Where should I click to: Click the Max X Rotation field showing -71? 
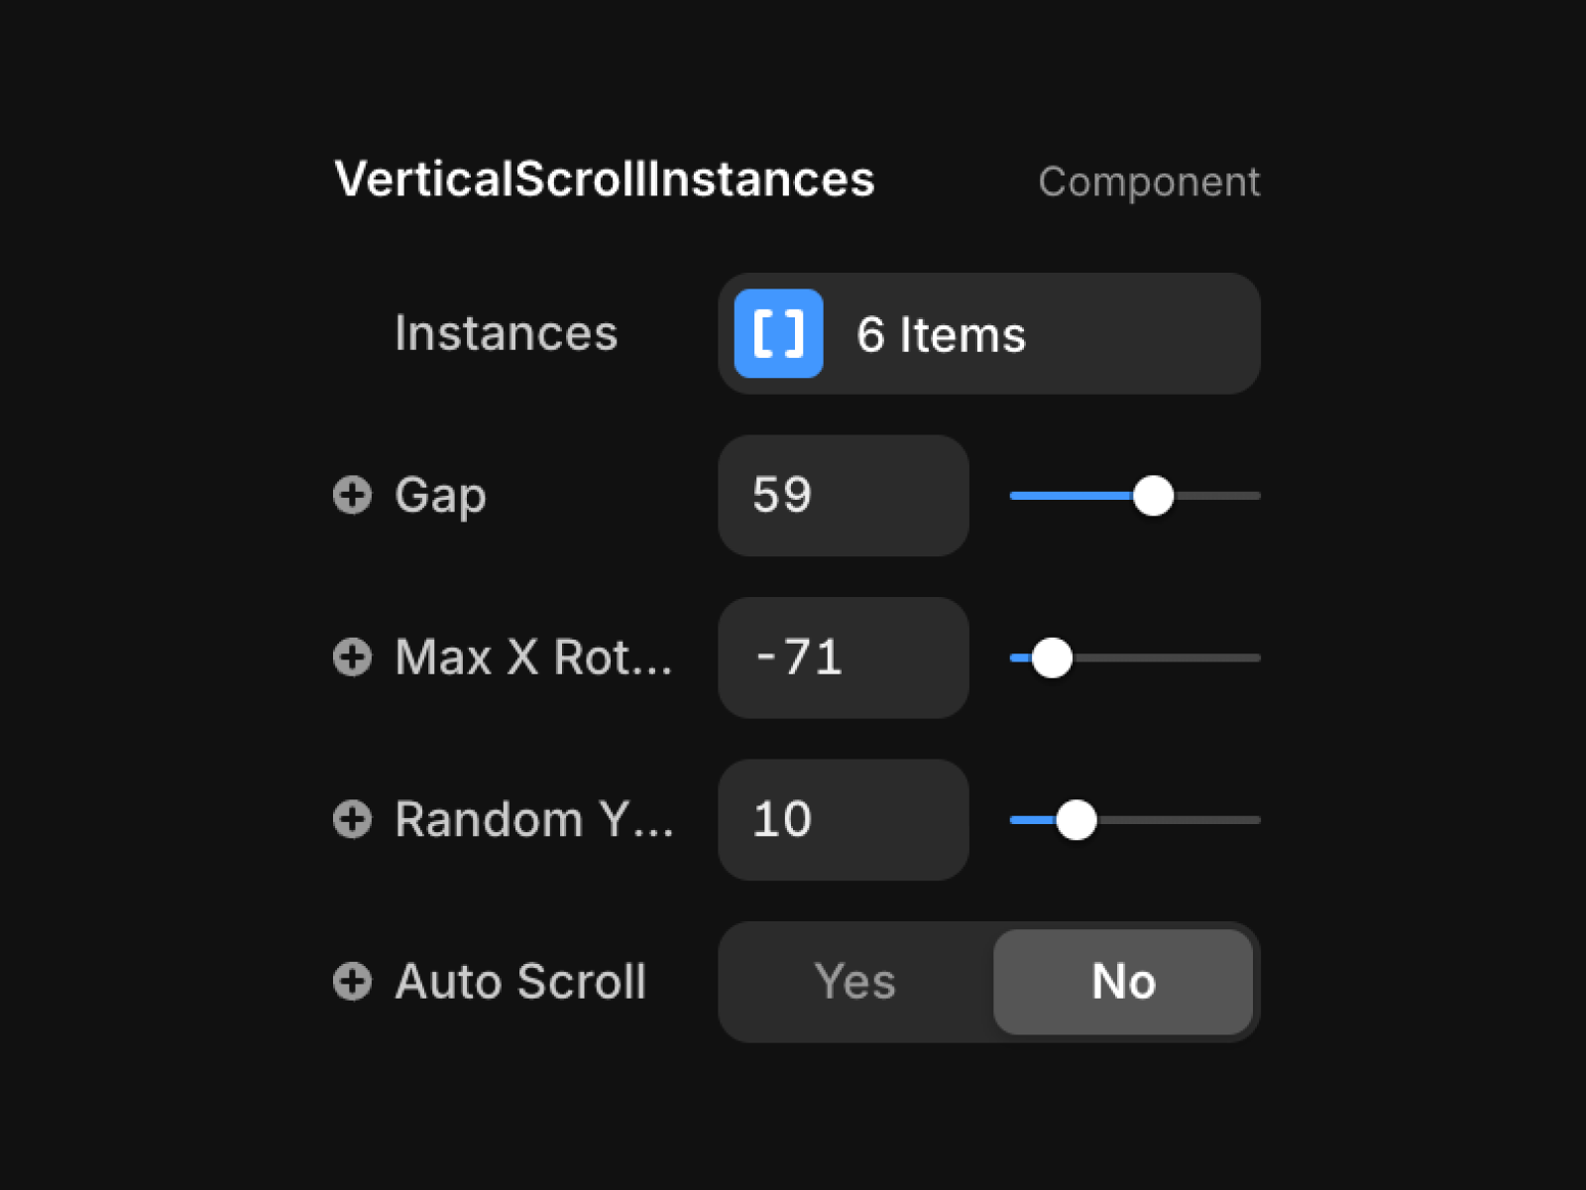pyautogui.click(x=844, y=657)
